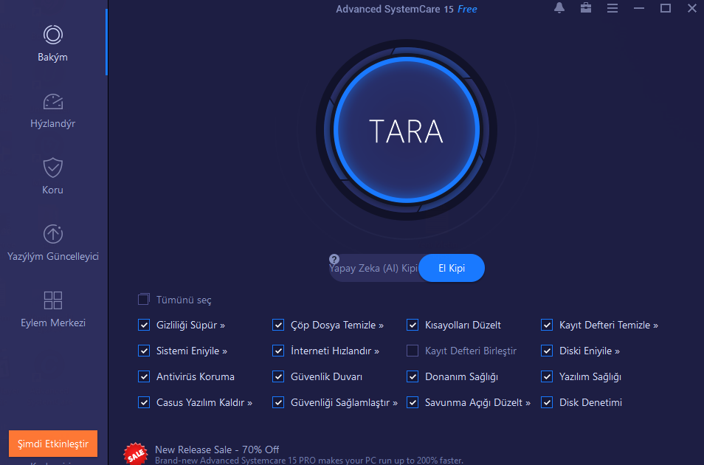Click the Antivirüs Koruma label text
Screen dimensions: 704x465
click(196, 377)
